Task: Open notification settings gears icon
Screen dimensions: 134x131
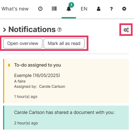Action: coord(126,30)
